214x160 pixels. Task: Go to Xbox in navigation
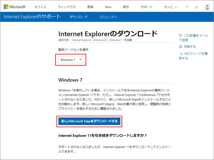(108, 7)
